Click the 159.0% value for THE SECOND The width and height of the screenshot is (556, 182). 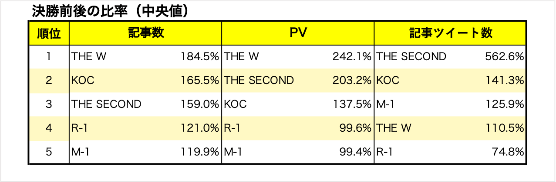click(199, 104)
